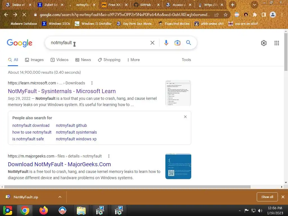Click the horizontal page scrollbar
This screenshot has width=288, height=216.
[x=127, y=187]
